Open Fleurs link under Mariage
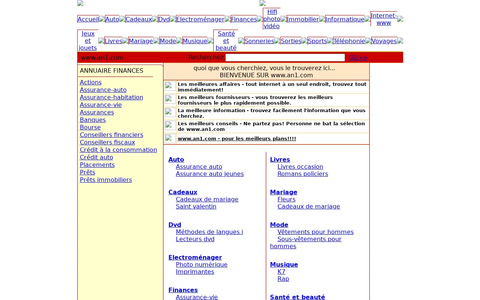Screen dimensions: 480x300 286,199
